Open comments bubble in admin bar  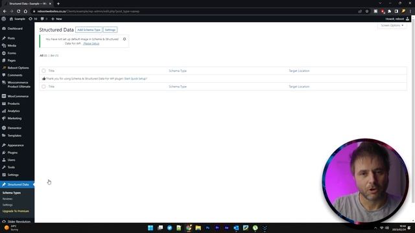coord(44,19)
